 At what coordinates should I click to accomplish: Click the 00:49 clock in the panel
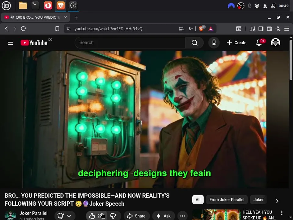(x=284, y=6)
